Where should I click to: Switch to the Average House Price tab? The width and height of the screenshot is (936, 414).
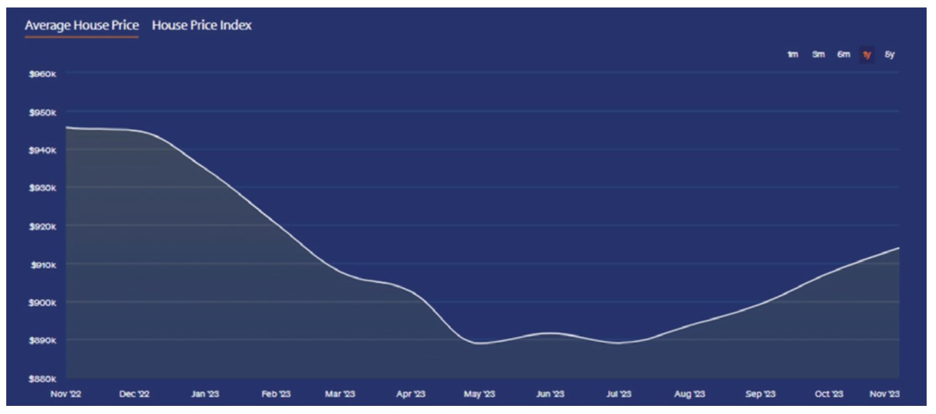pyautogui.click(x=82, y=26)
